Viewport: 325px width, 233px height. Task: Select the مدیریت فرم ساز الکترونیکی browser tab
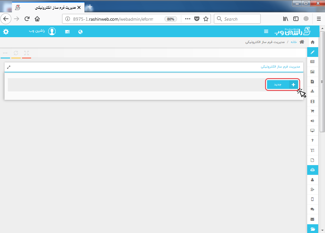[x=48, y=7]
